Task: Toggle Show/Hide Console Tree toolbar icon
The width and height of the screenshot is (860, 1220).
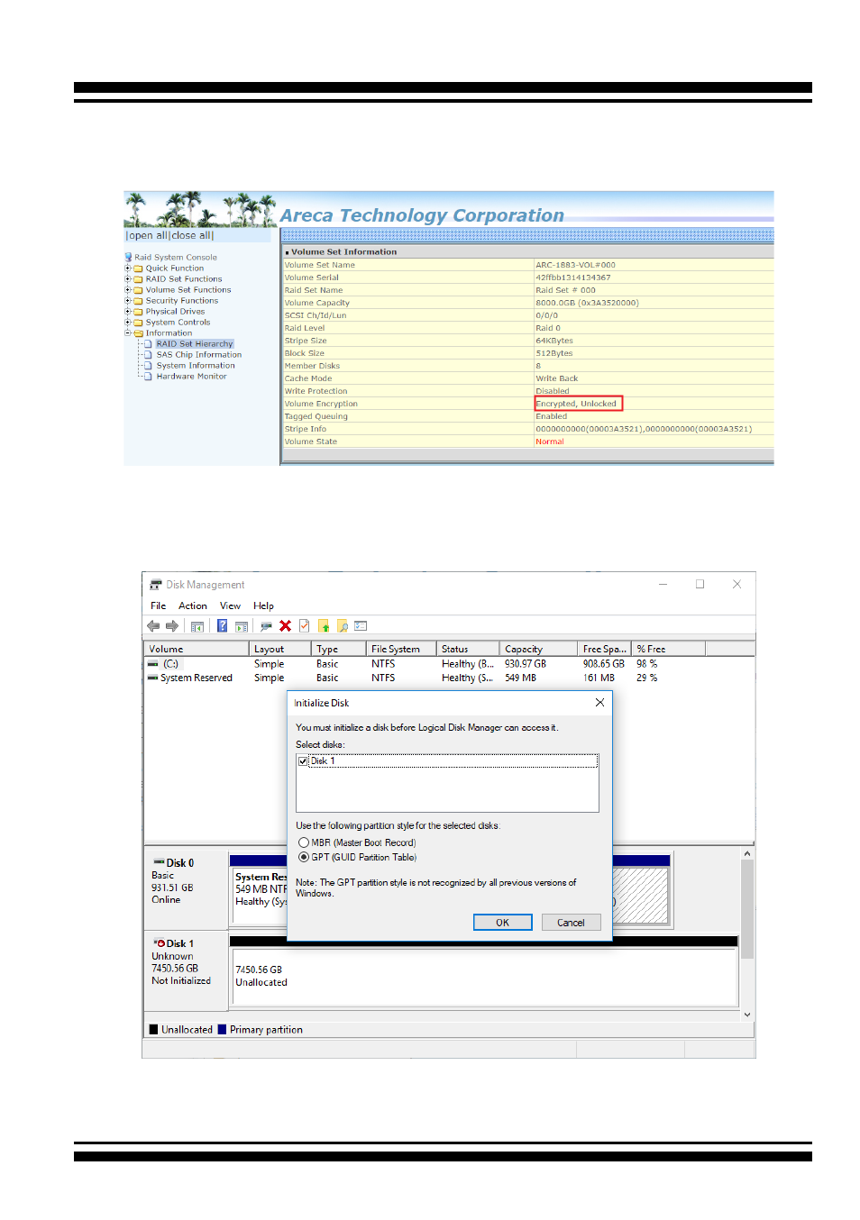Action: tap(197, 626)
